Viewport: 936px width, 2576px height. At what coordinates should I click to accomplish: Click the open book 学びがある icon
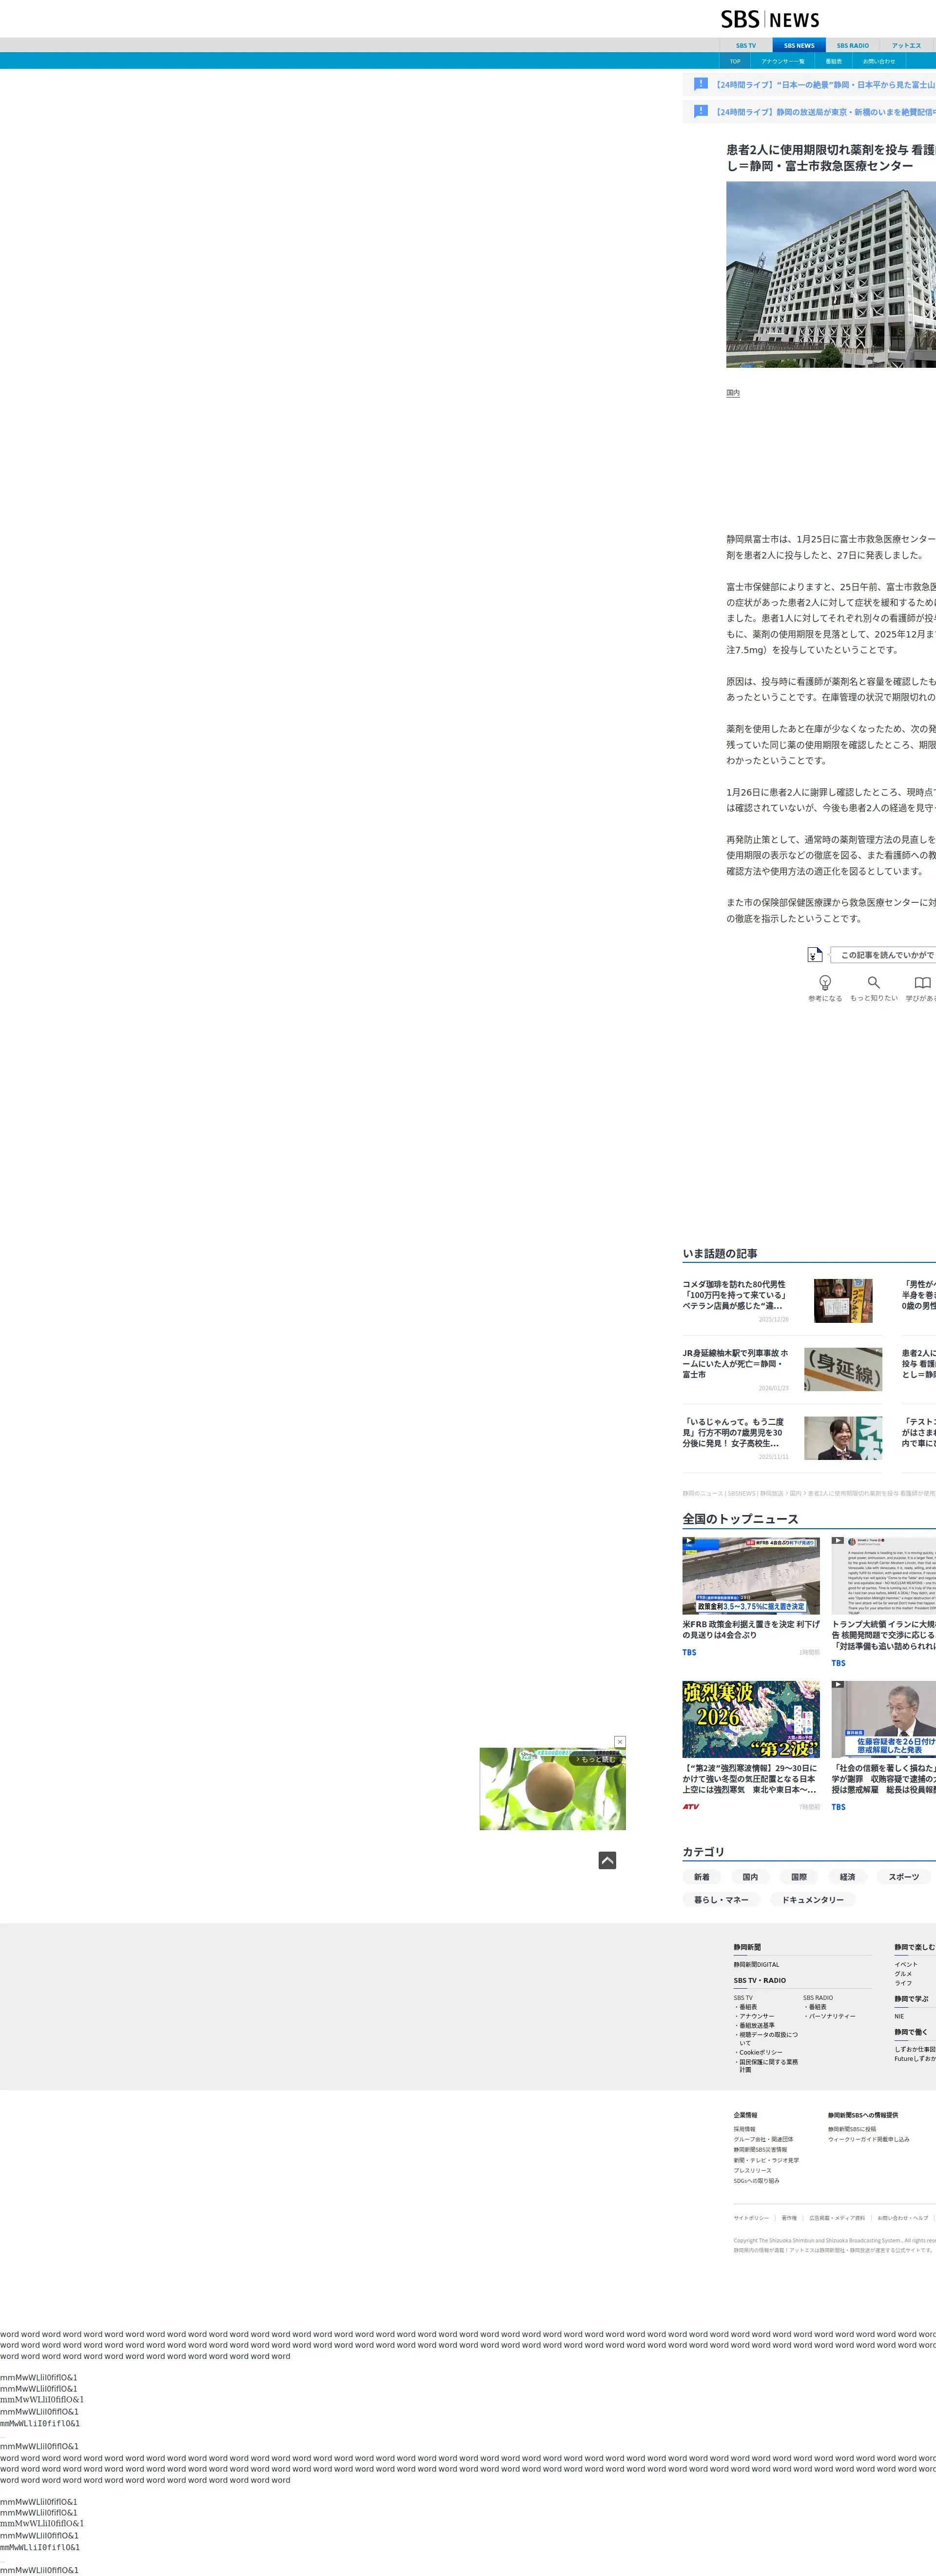click(922, 983)
